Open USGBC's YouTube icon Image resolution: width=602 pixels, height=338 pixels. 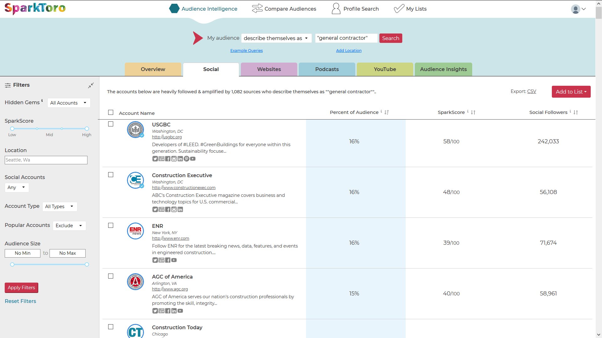(x=193, y=159)
